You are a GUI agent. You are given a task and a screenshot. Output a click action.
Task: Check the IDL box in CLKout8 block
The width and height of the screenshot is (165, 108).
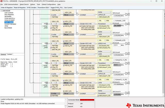tap(98, 40)
